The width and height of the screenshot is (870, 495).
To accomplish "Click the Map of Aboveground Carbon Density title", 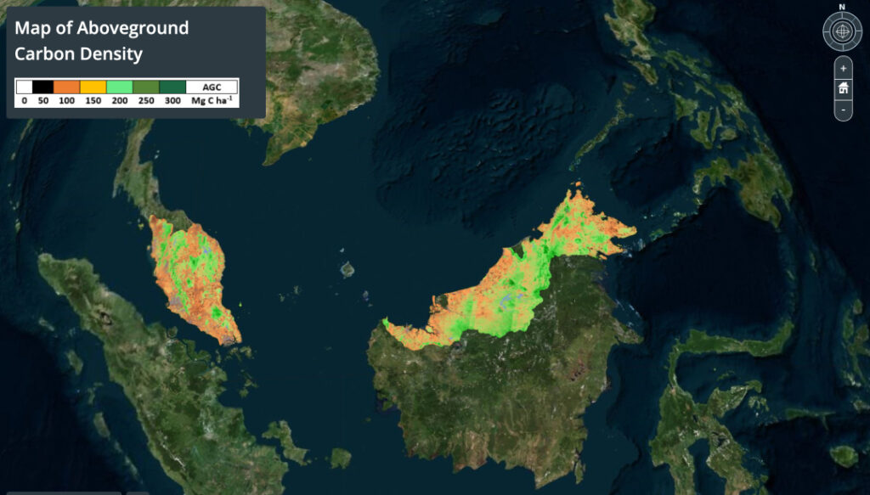I will click(102, 41).
